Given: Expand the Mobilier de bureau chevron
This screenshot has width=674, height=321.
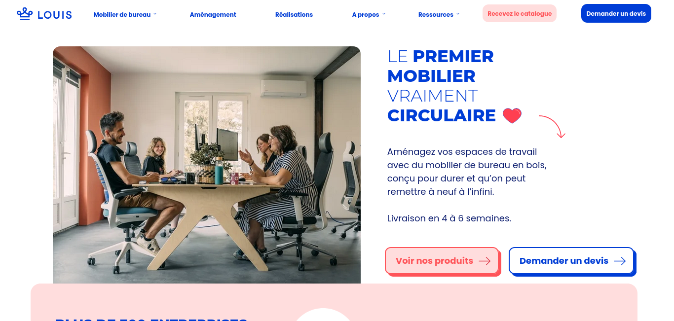Looking at the screenshot, I should pos(155,14).
